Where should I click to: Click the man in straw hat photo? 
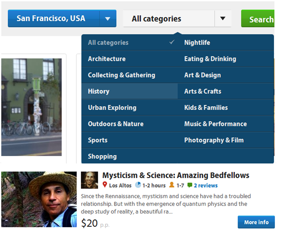click(39, 199)
